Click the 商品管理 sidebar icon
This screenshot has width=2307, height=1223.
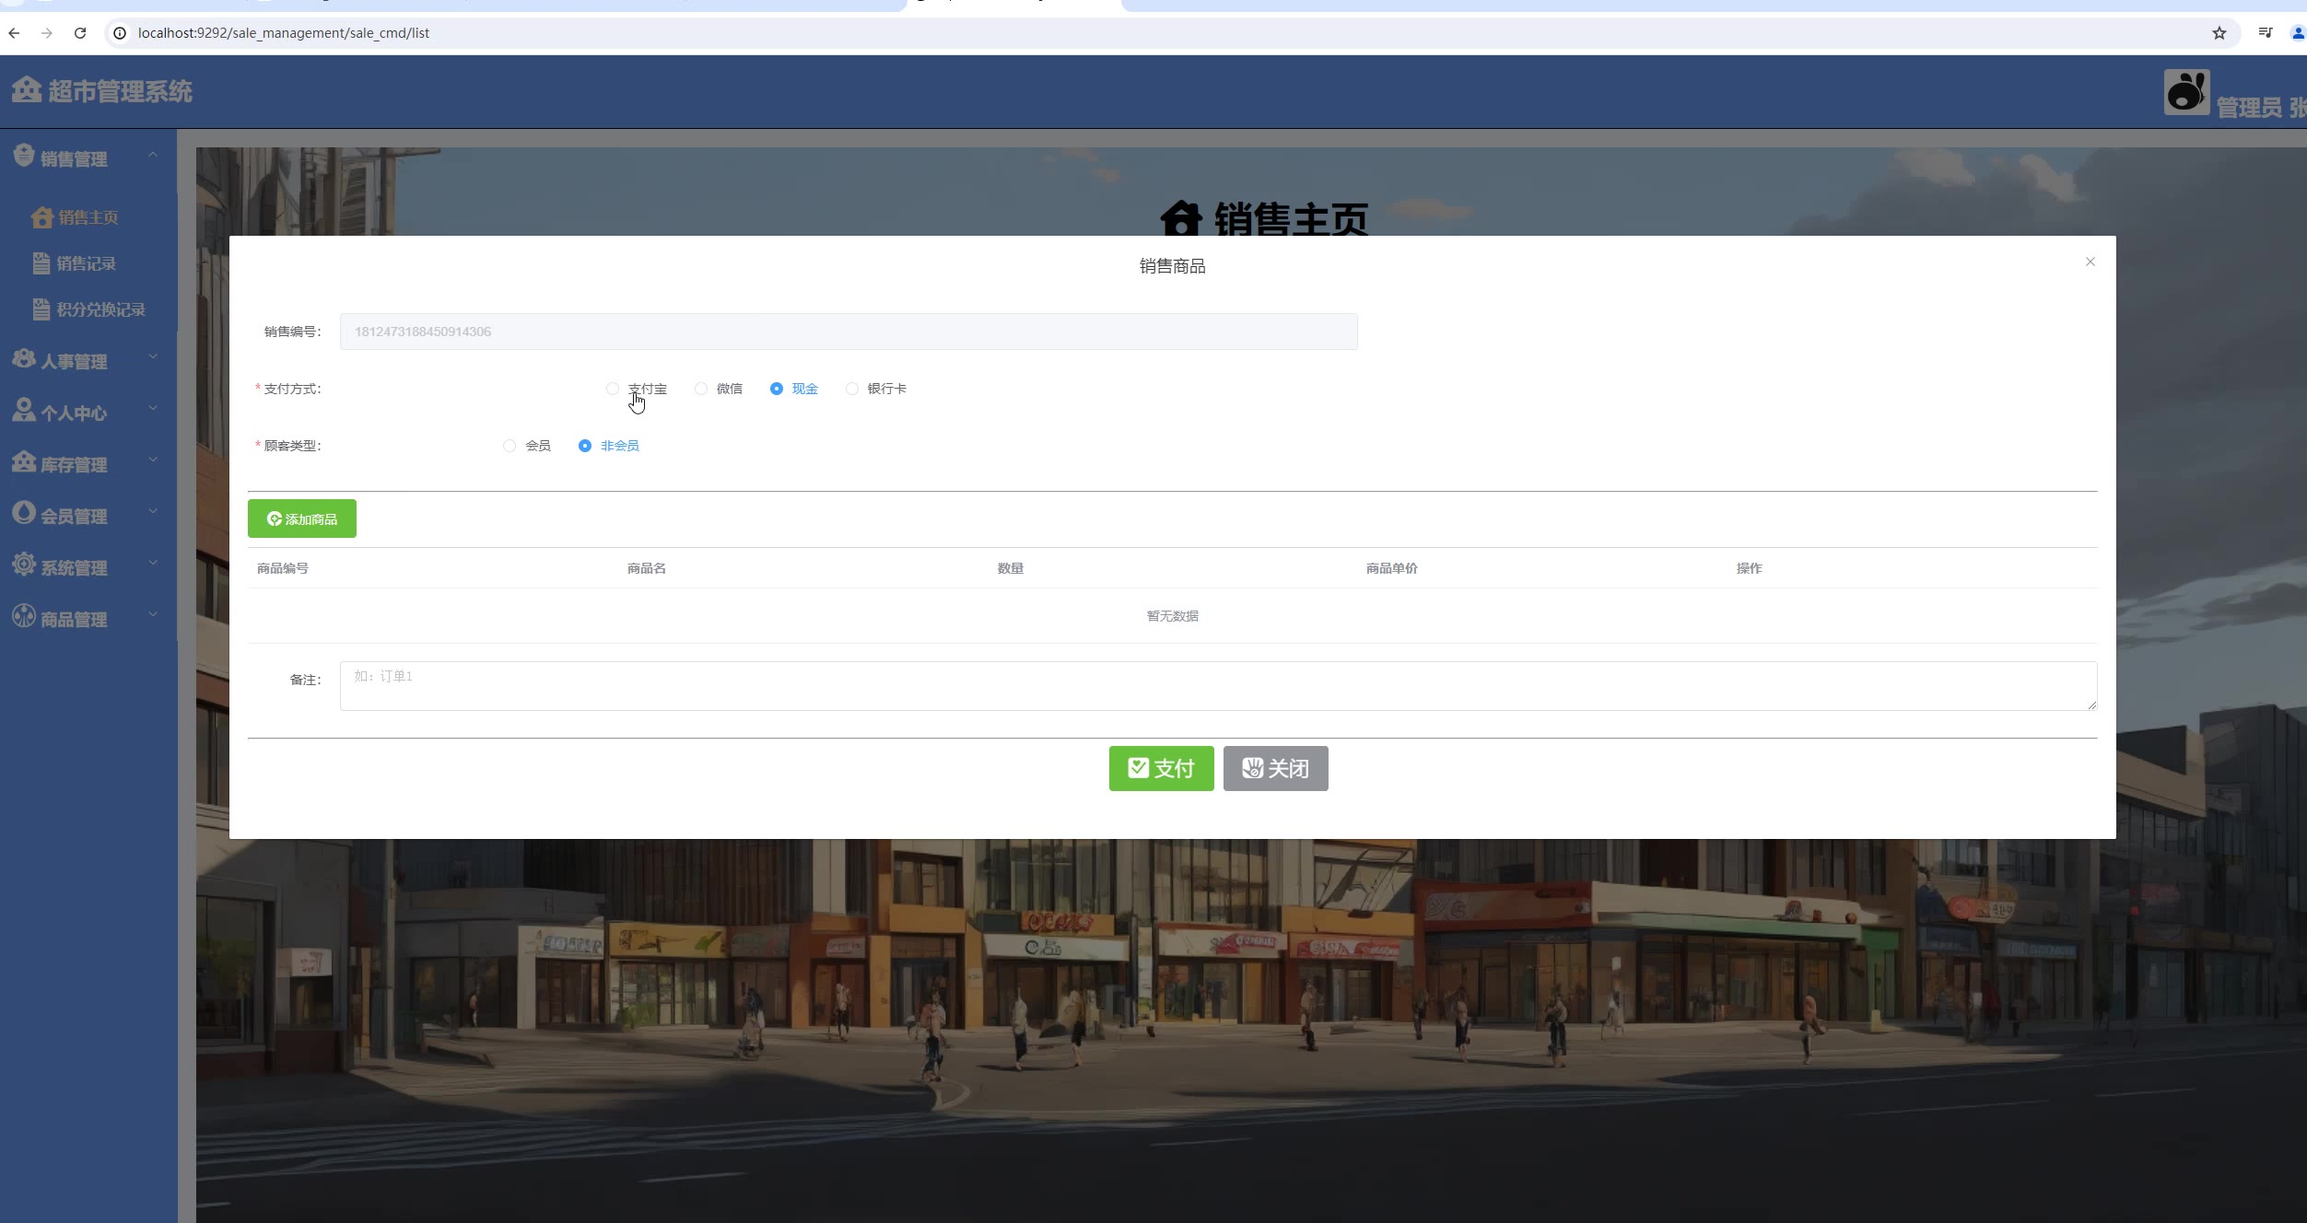[x=24, y=616]
